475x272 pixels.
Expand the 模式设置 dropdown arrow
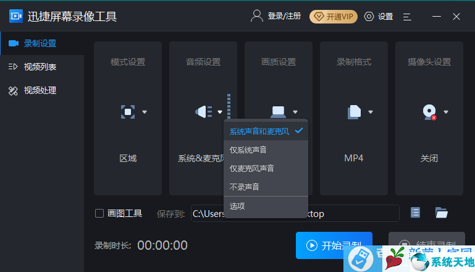coord(145,112)
